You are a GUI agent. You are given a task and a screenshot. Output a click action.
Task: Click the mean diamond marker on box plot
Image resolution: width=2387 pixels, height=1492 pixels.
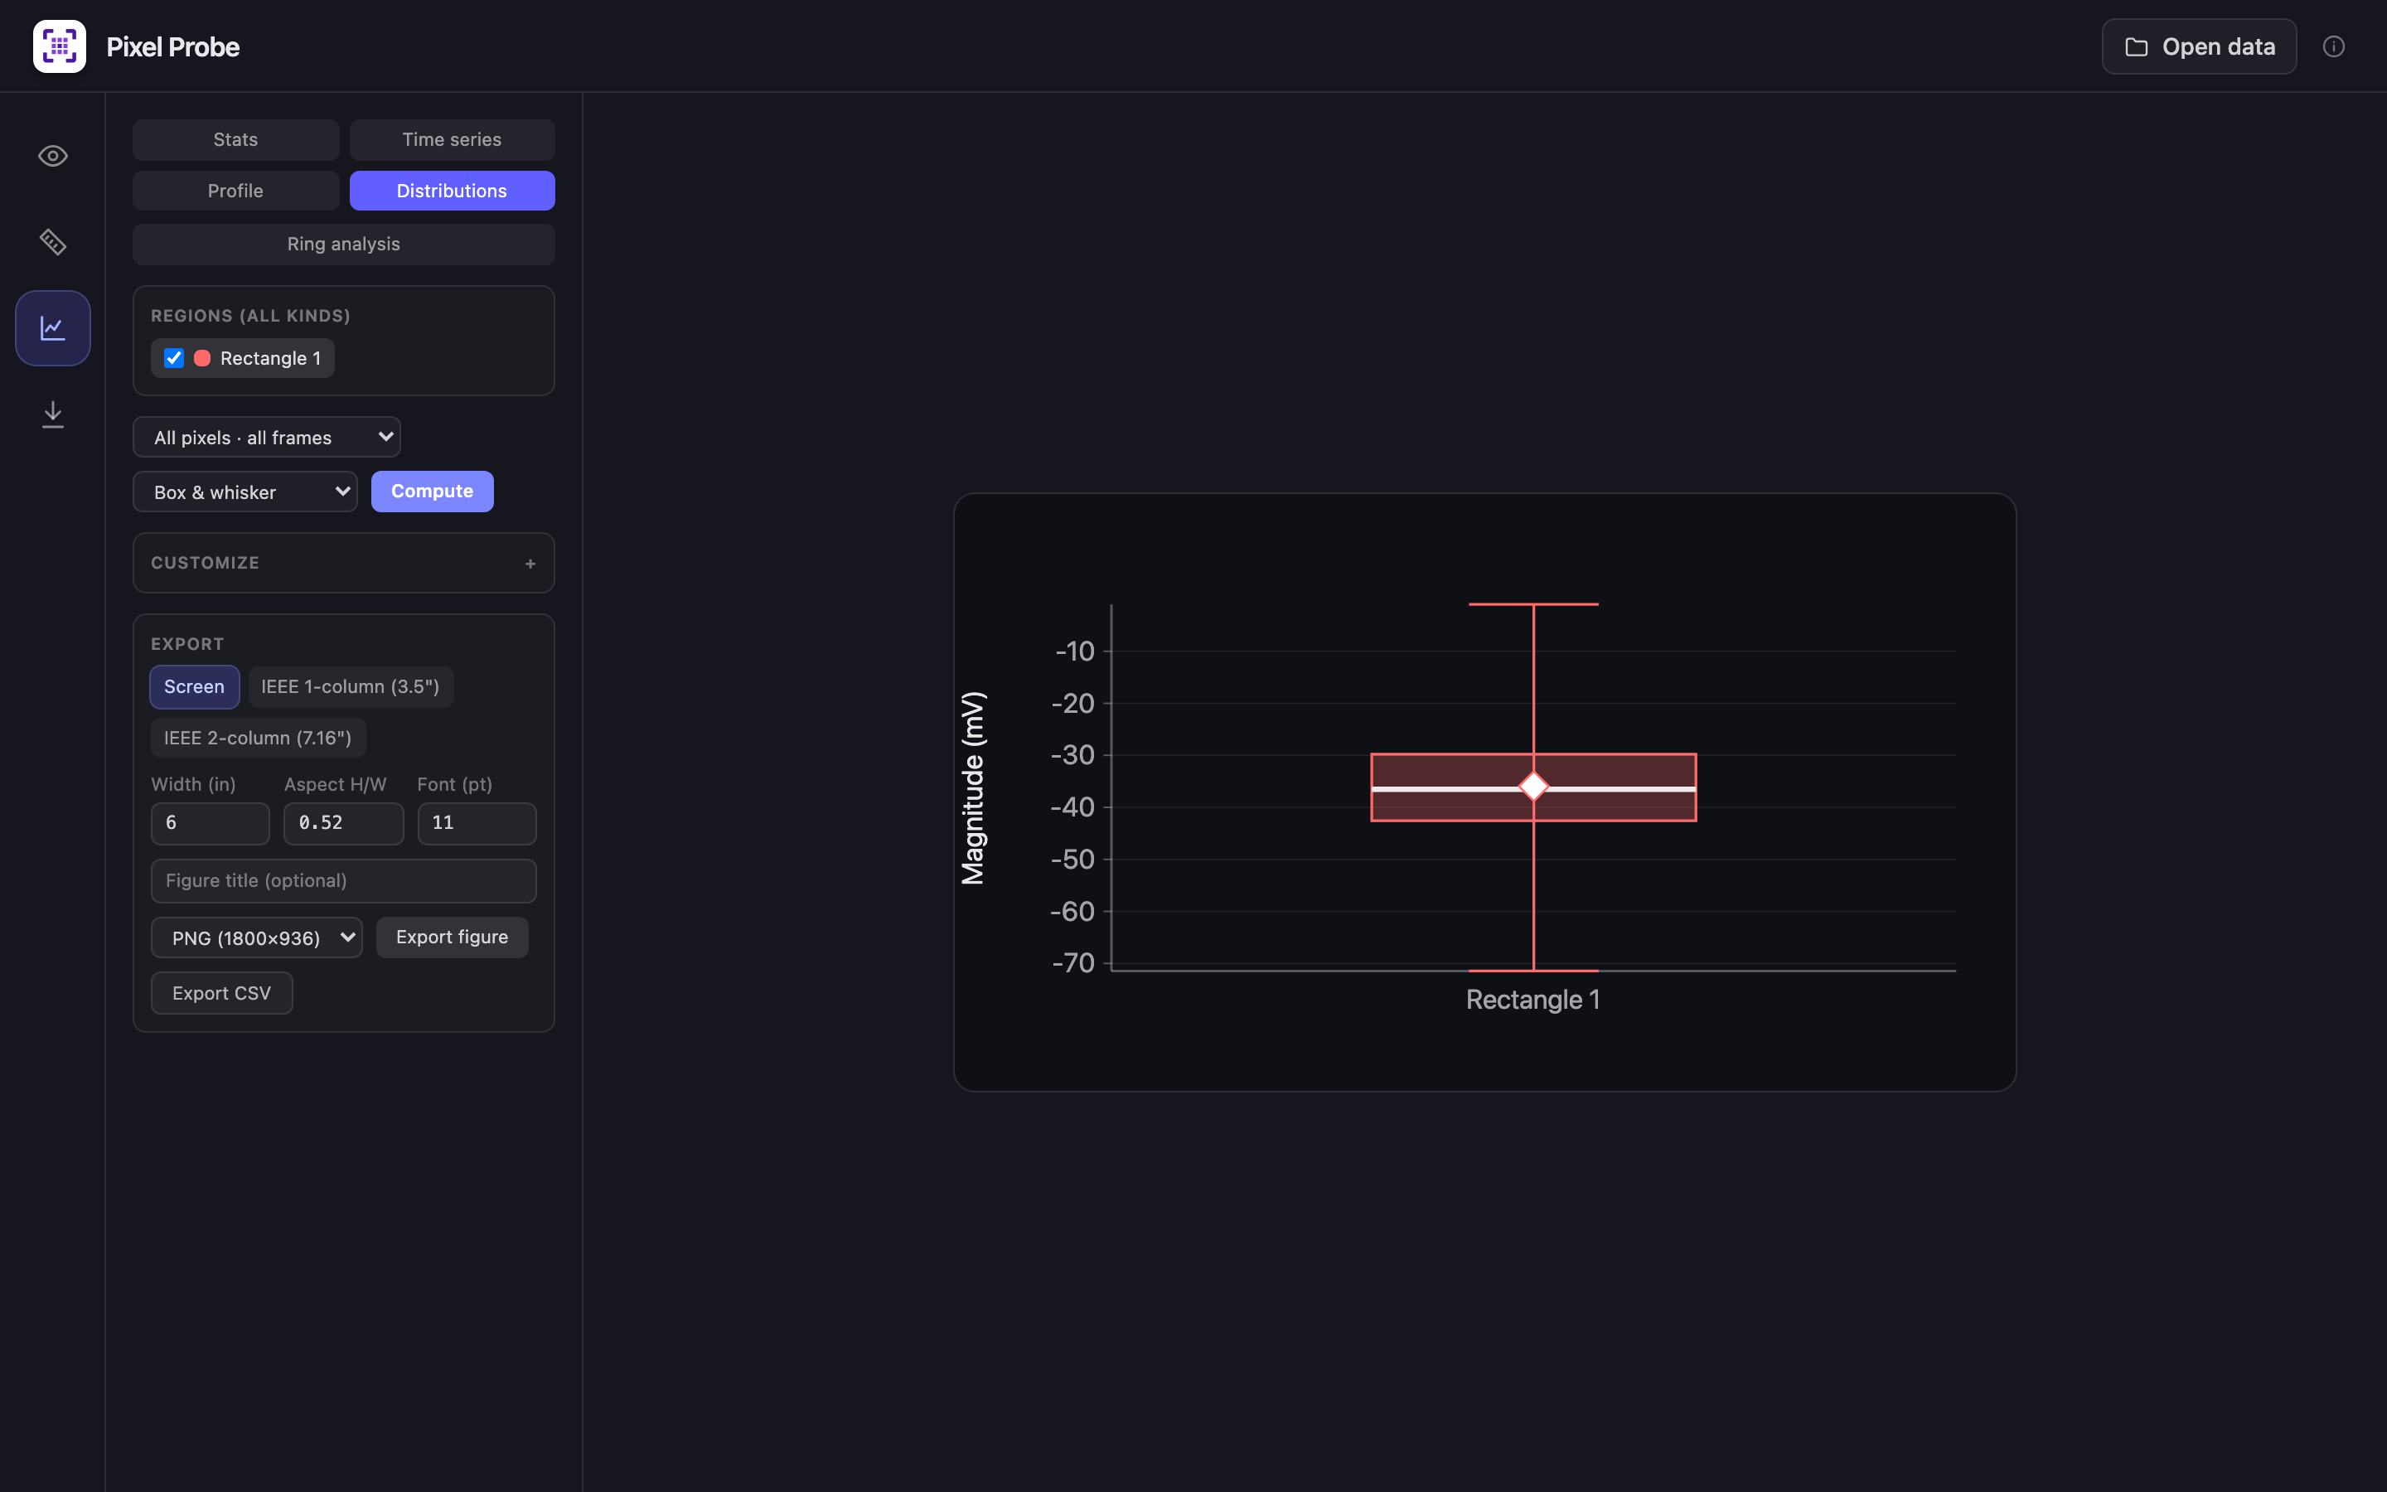tap(1532, 787)
